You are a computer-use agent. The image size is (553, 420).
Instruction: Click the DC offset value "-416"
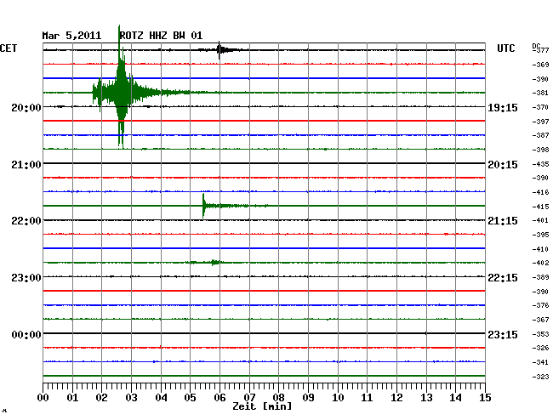coord(540,192)
